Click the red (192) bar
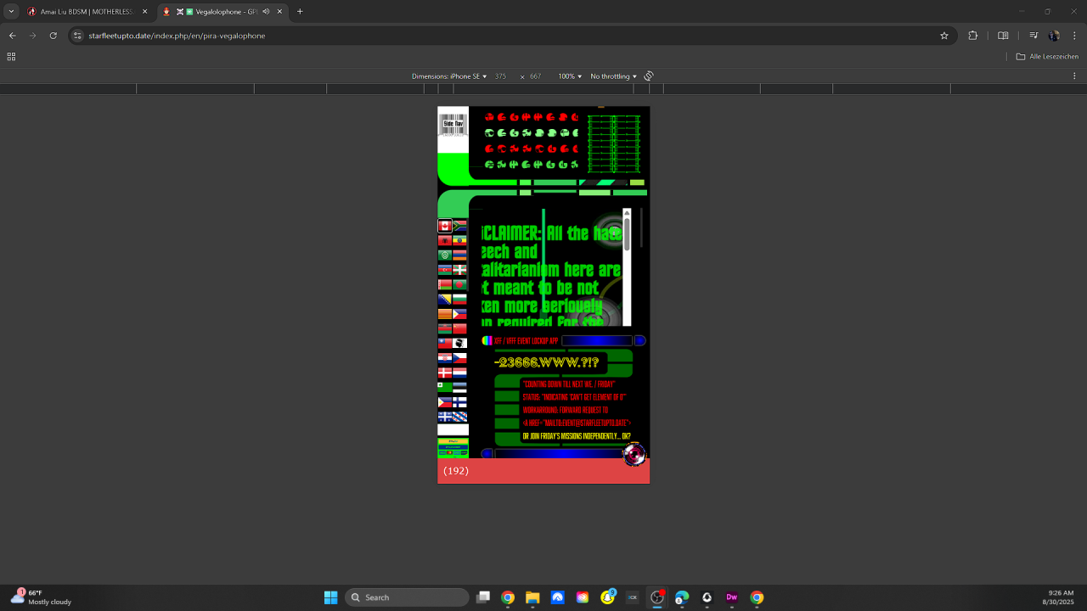 tap(543, 471)
